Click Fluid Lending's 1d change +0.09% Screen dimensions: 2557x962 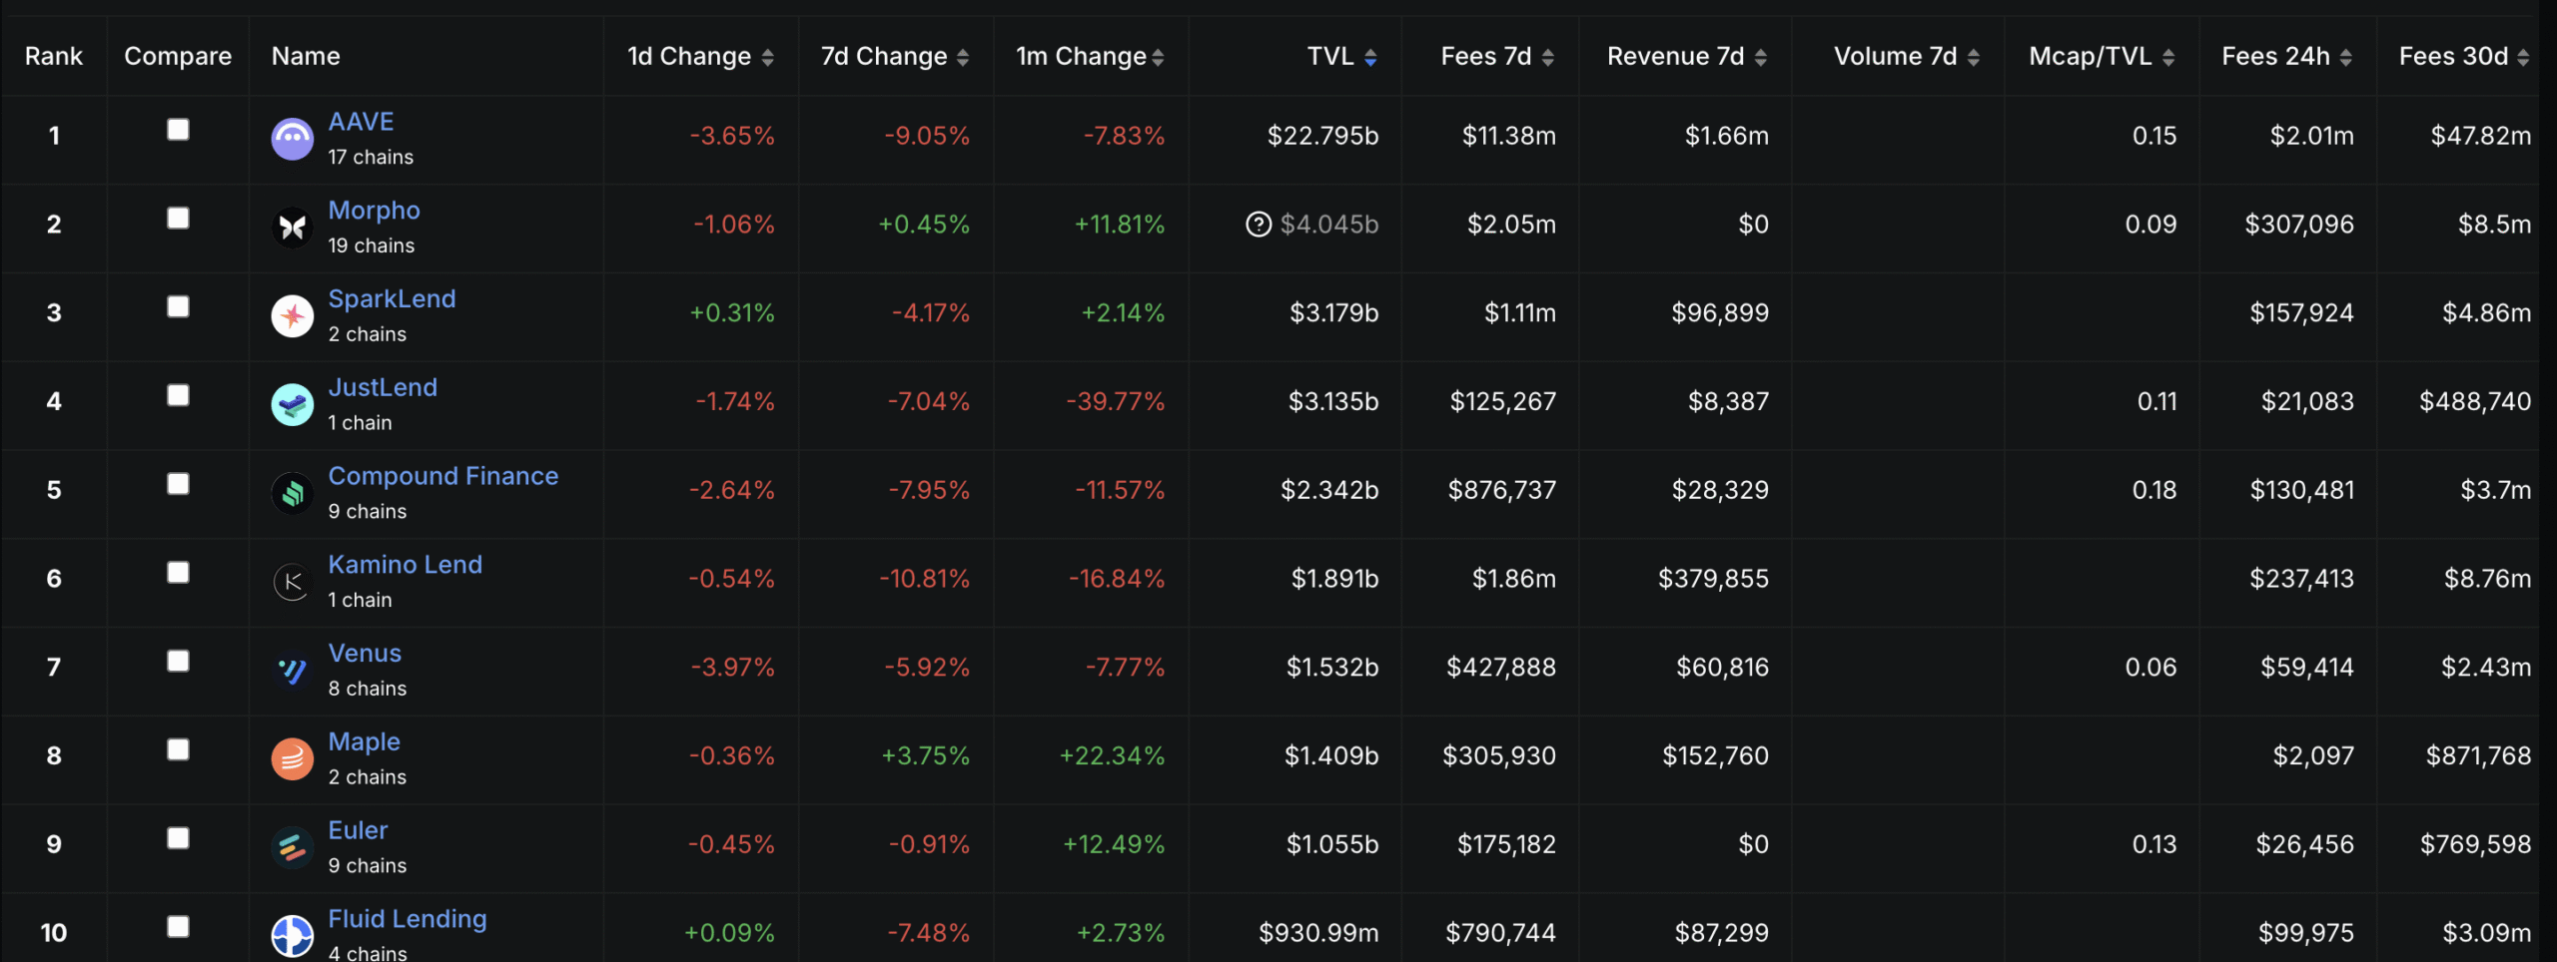729,933
